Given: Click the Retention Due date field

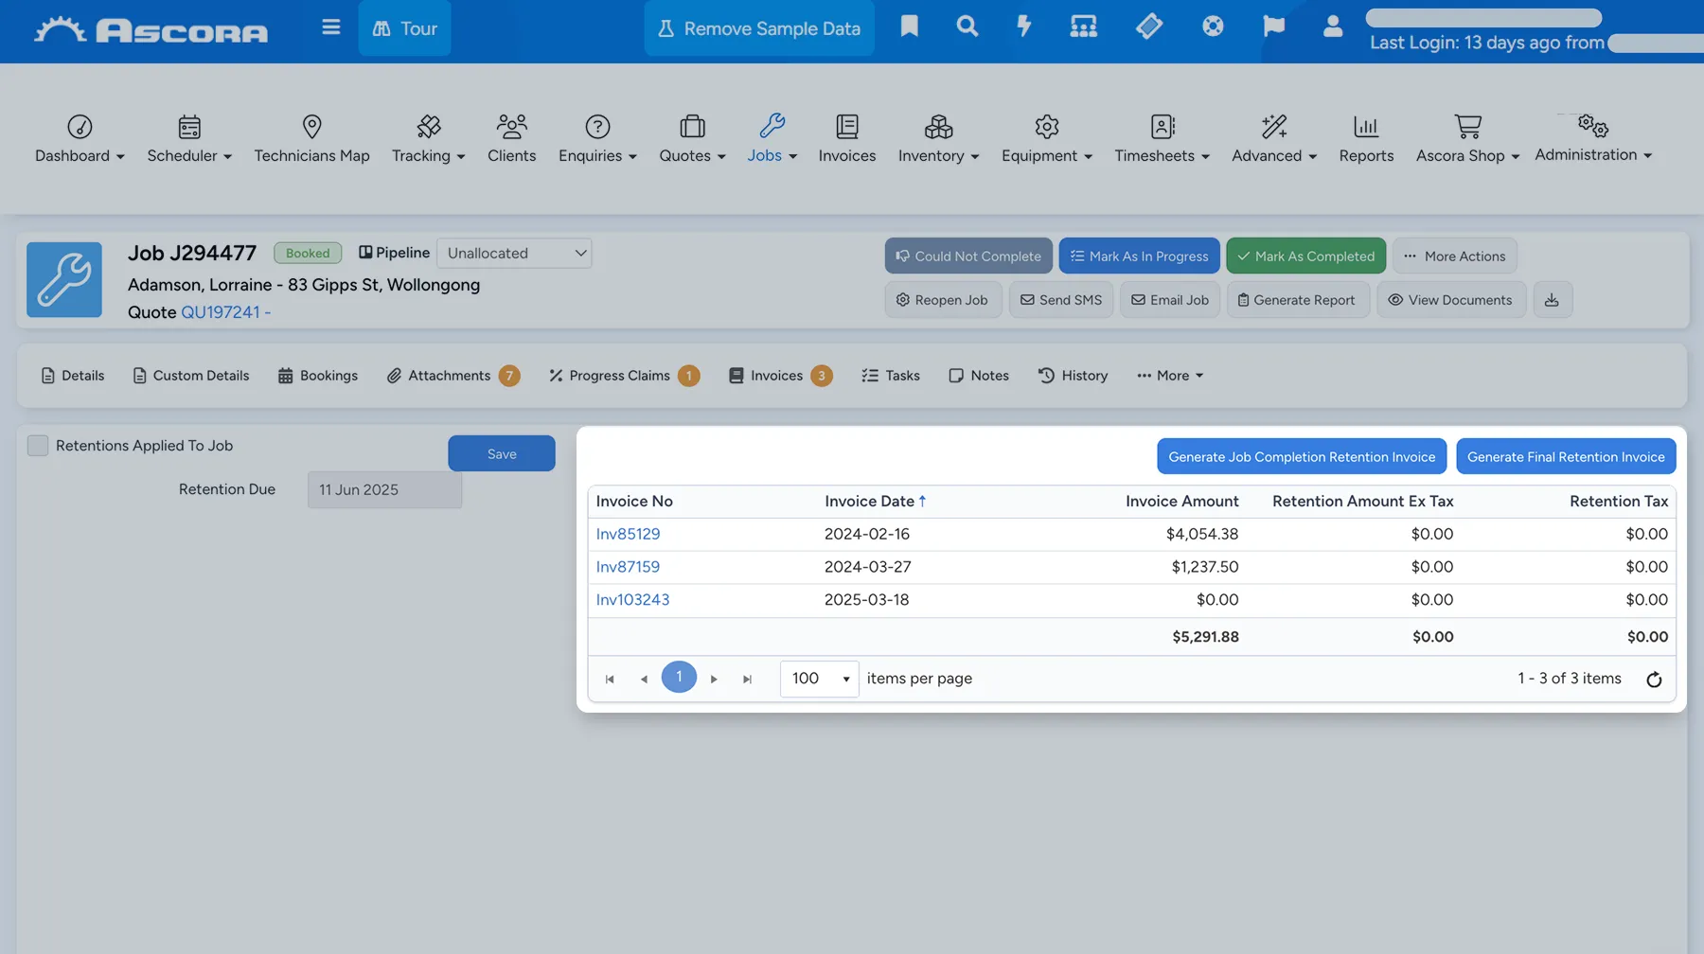Looking at the screenshot, I should point(384,490).
